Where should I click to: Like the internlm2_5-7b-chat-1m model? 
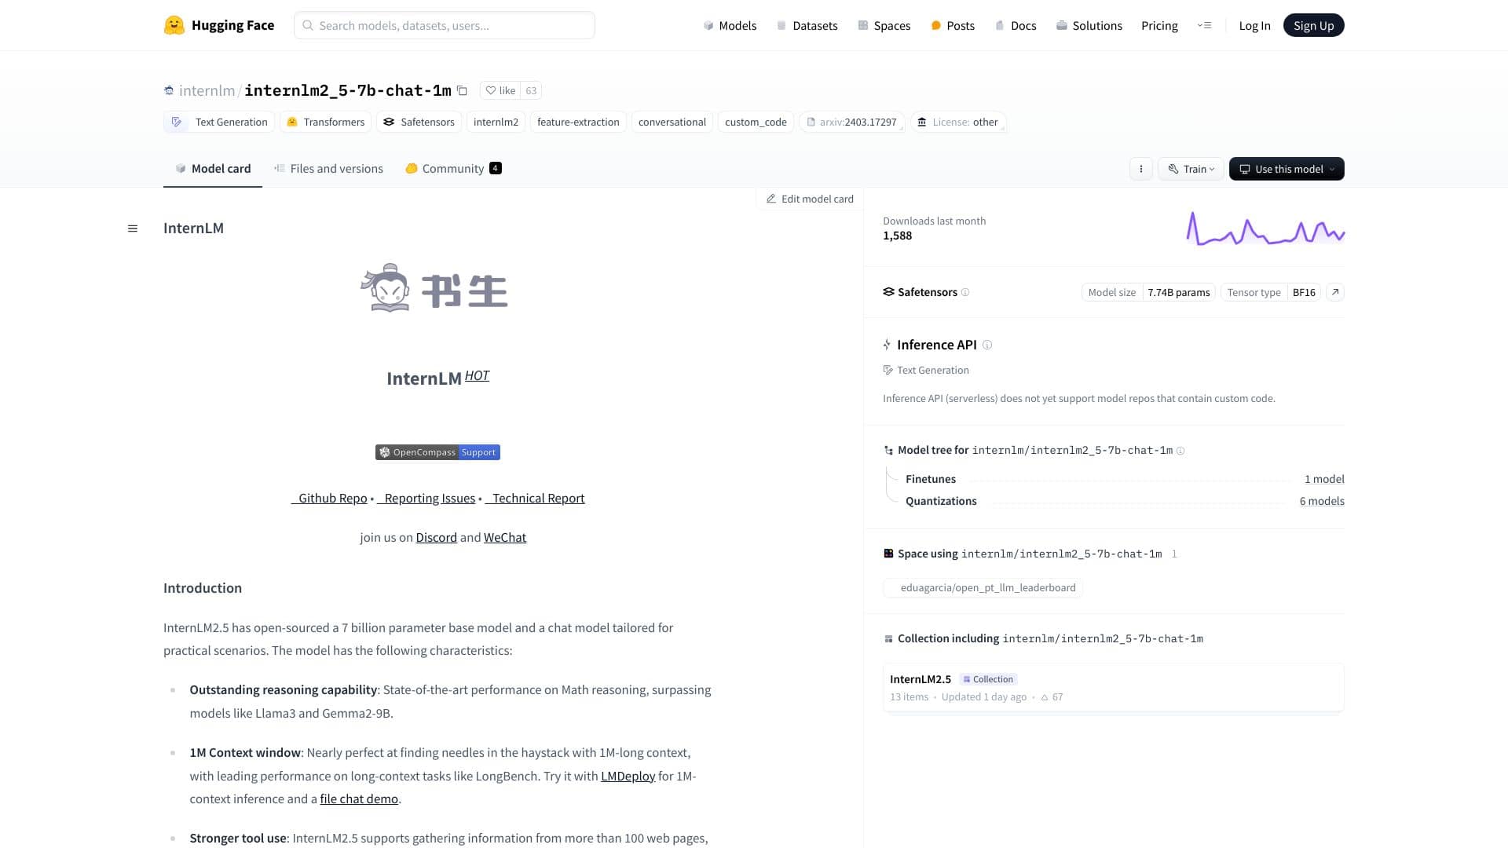(x=500, y=90)
